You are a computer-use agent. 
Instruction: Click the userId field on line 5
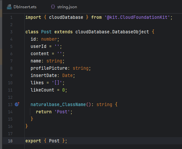coord(39,46)
